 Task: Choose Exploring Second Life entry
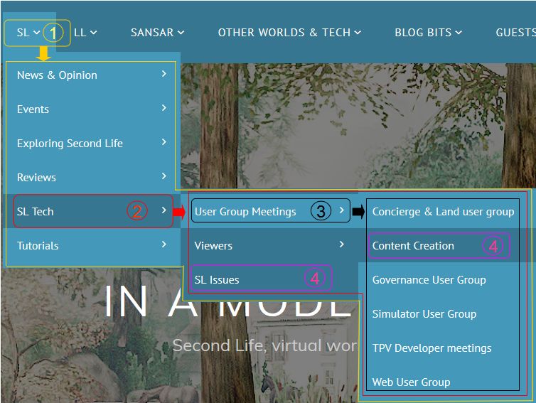coord(70,144)
